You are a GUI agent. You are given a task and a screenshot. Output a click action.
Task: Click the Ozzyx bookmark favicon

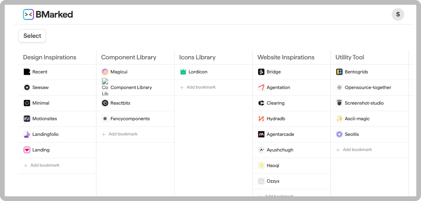261,181
